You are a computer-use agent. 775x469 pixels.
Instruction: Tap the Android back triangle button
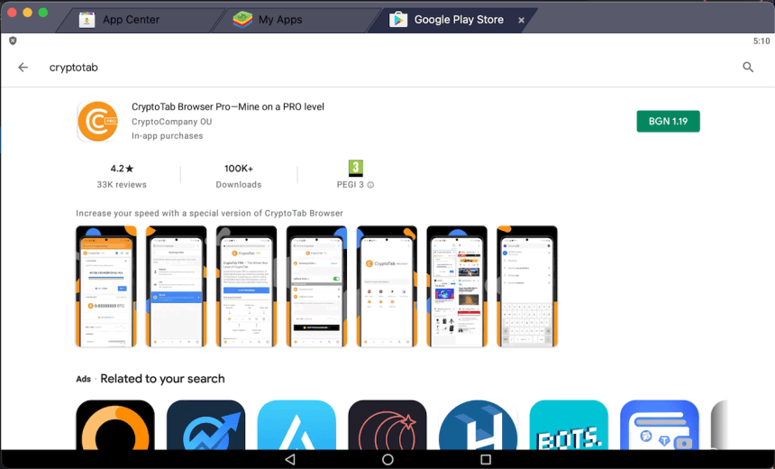(x=290, y=460)
